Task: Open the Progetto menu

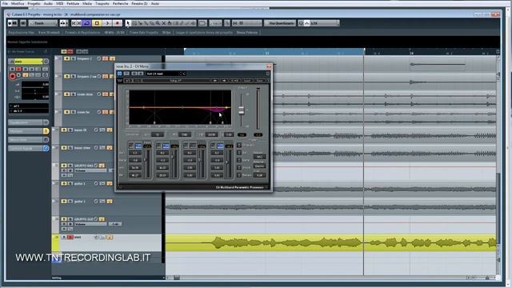Action: pyautogui.click(x=34, y=3)
